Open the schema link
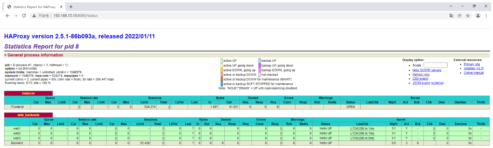Viewport: 493px width, 148px height. tap(438, 83)
